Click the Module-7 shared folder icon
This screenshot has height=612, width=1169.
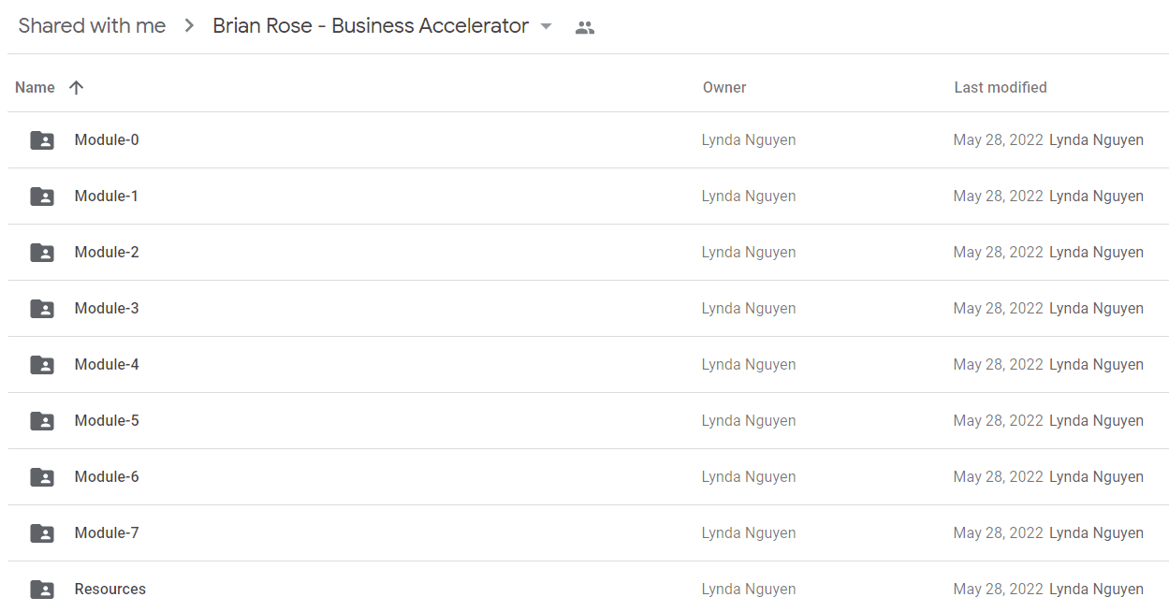coord(42,533)
